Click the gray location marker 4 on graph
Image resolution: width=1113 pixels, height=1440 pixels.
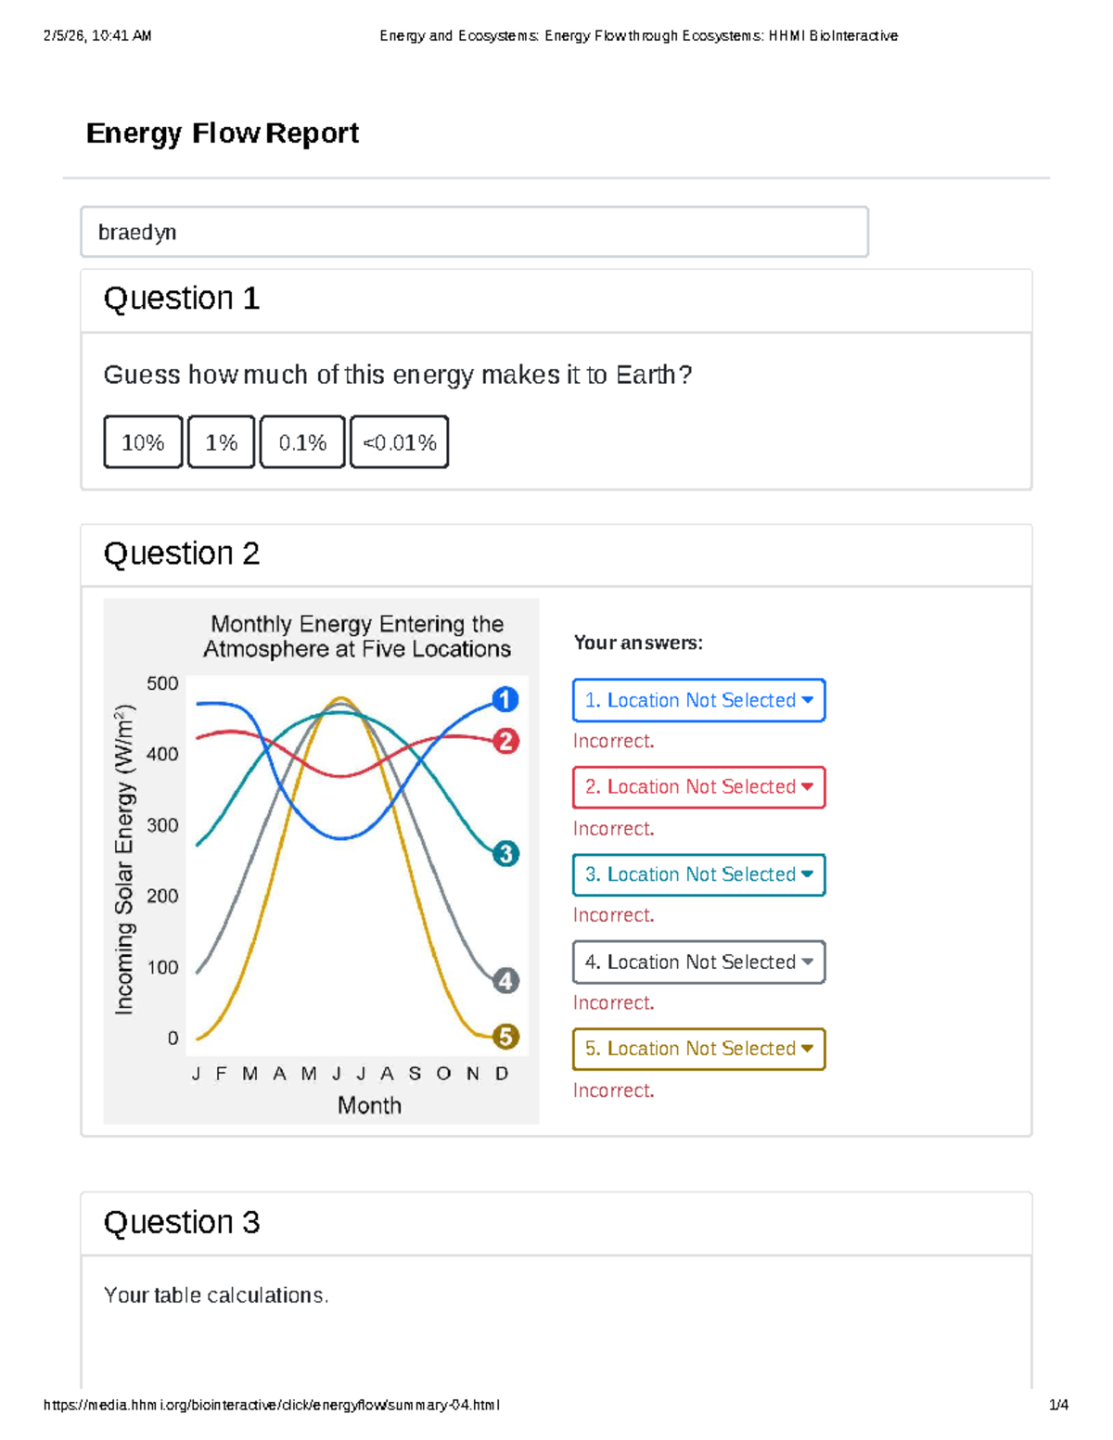505,980
